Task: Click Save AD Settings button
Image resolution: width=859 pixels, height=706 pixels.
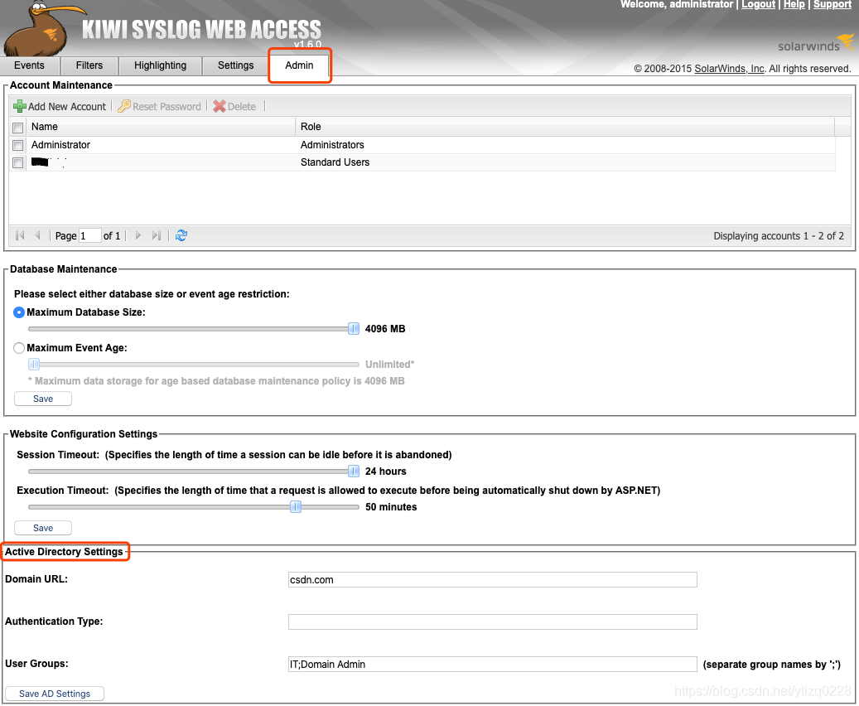Action: (x=55, y=694)
